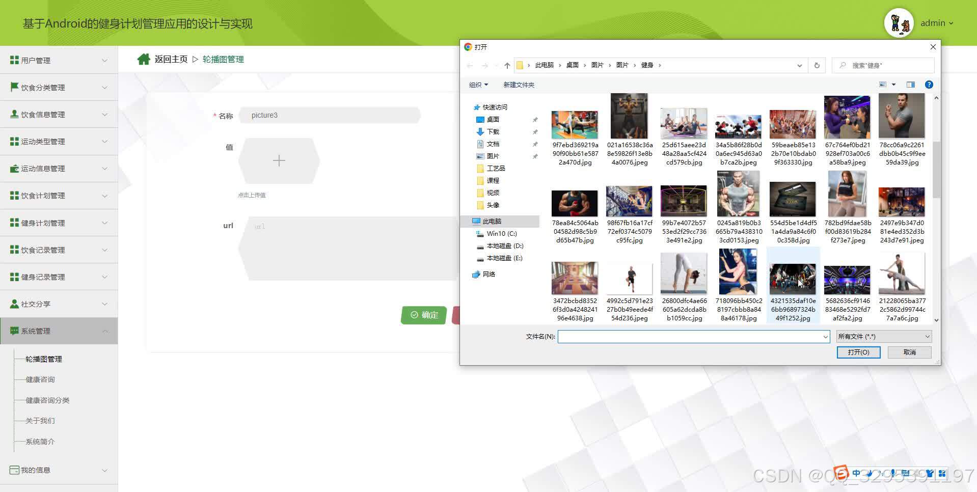
Task: Open the view options dropdown arrow
Action: 893,85
